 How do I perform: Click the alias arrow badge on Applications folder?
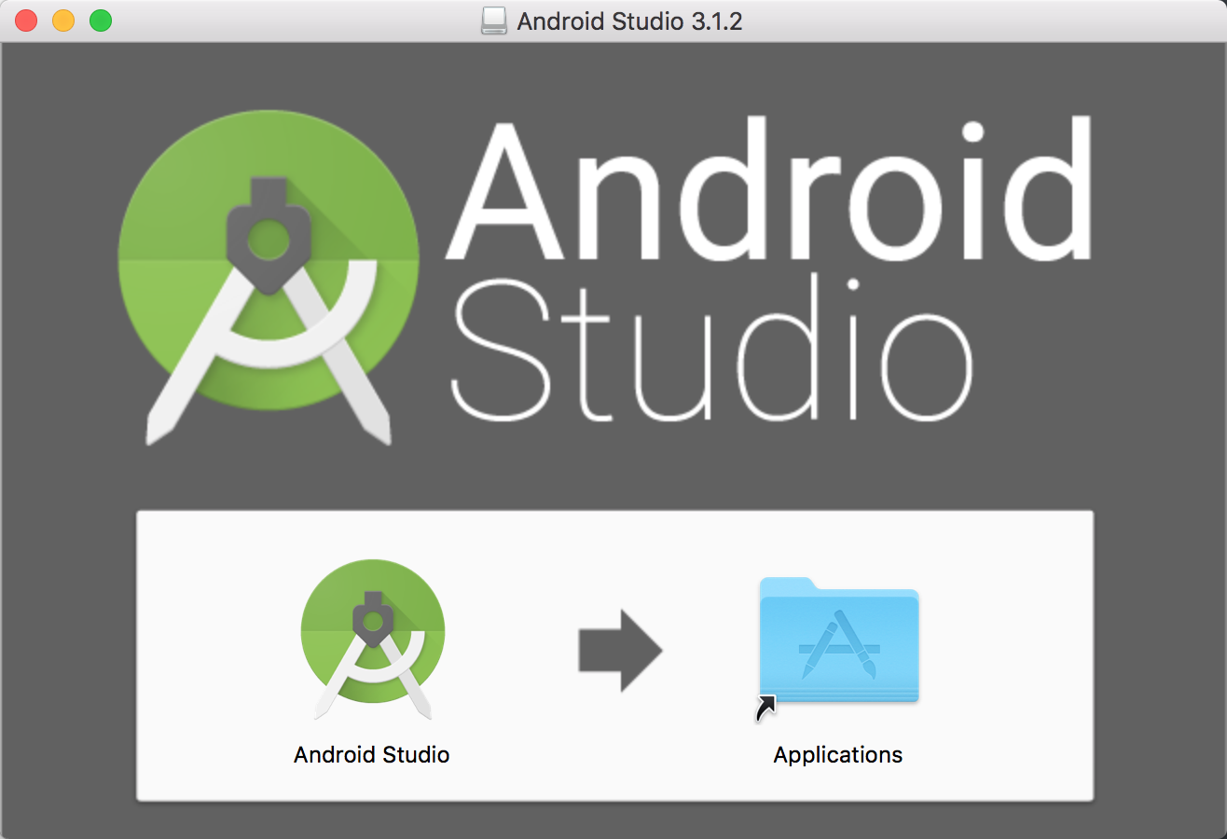point(765,708)
